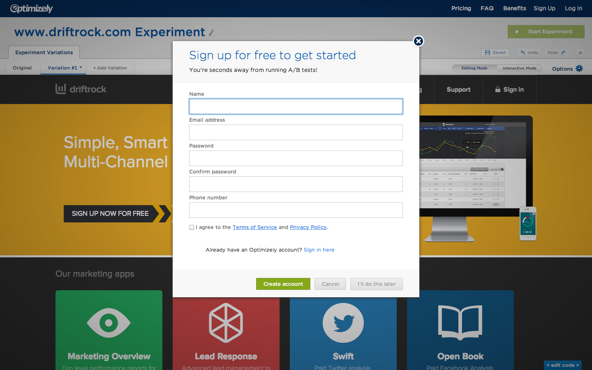Click the www.driftrock.com Experiment title
The width and height of the screenshot is (592, 370).
[x=110, y=32]
